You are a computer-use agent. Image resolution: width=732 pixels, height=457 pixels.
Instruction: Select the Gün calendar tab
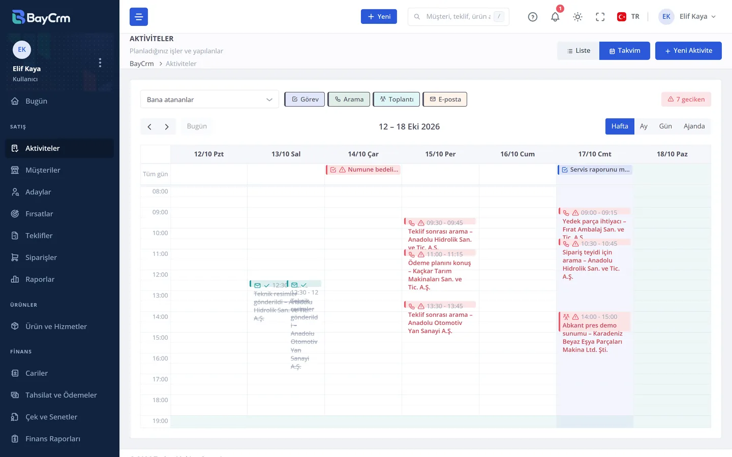click(x=665, y=126)
